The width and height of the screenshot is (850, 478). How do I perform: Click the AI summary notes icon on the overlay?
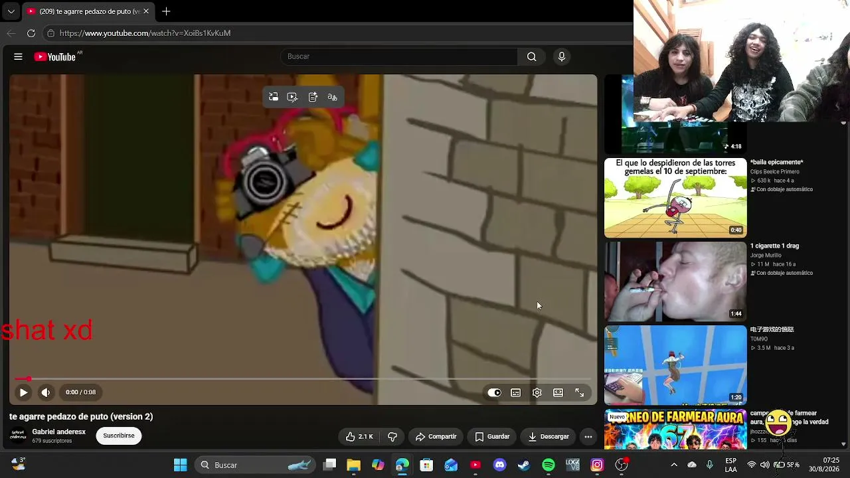(313, 97)
